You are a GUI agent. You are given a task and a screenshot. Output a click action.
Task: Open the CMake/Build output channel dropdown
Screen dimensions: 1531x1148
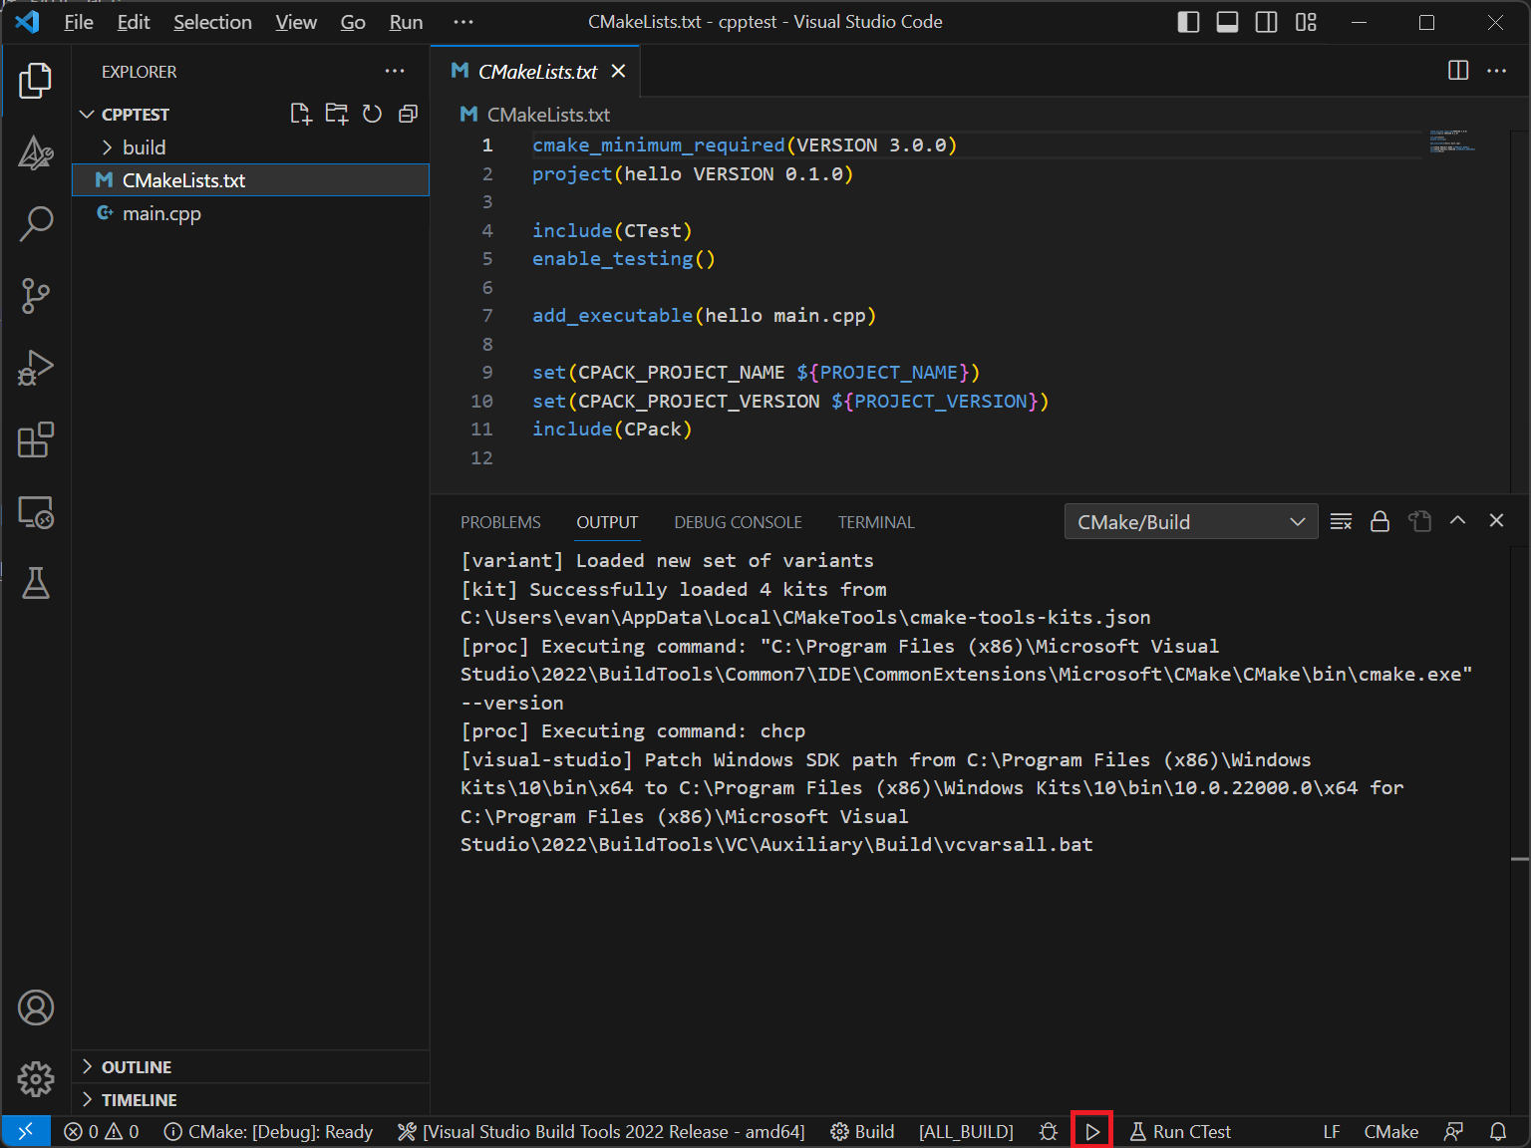(x=1190, y=522)
